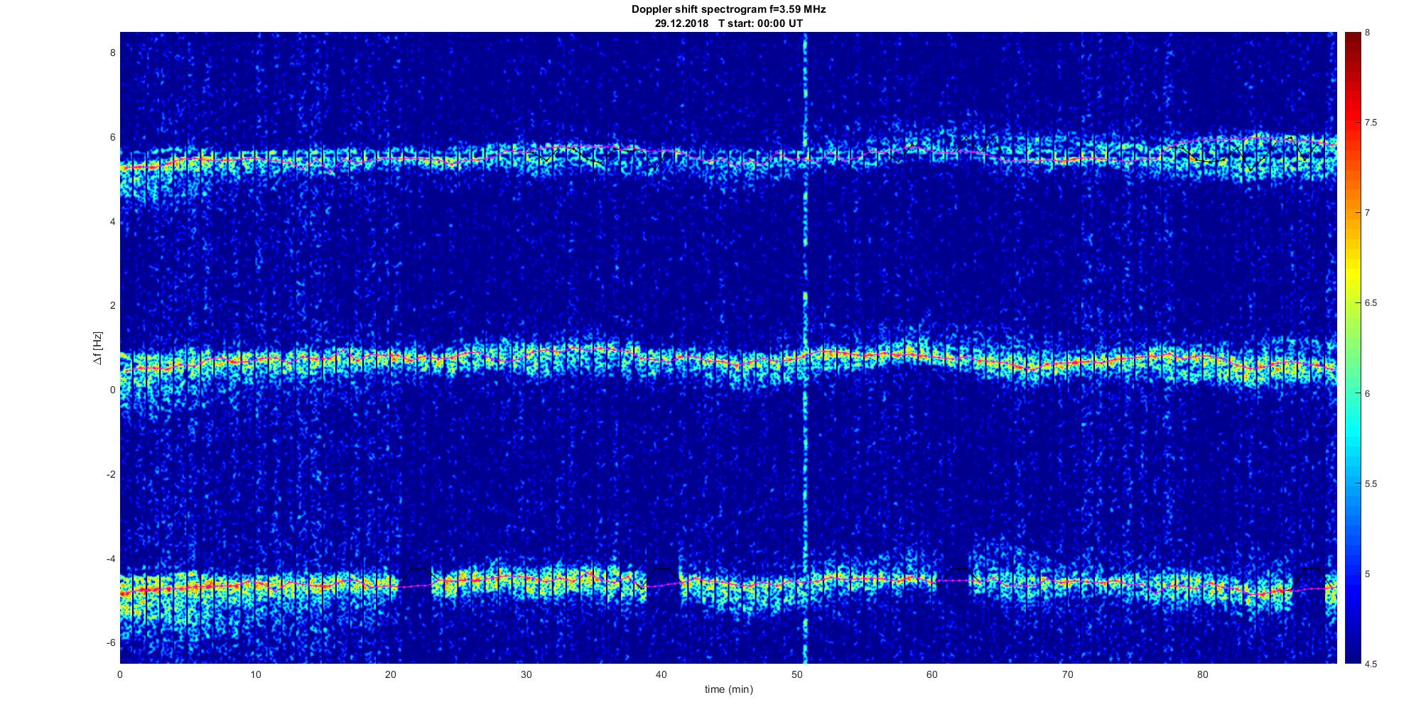
Task: Click colorbar tick label '5'
Action: 1368,574
